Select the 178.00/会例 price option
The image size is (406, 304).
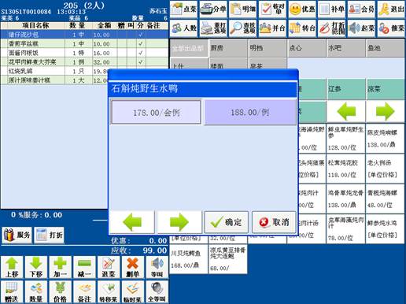pyautogui.click(x=157, y=113)
